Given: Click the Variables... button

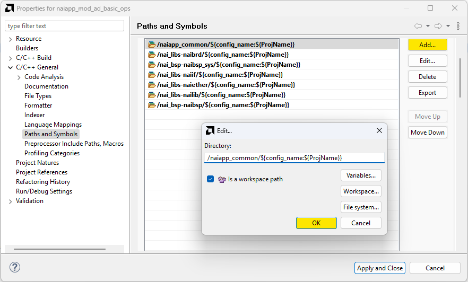Looking at the screenshot, I should [361, 175].
